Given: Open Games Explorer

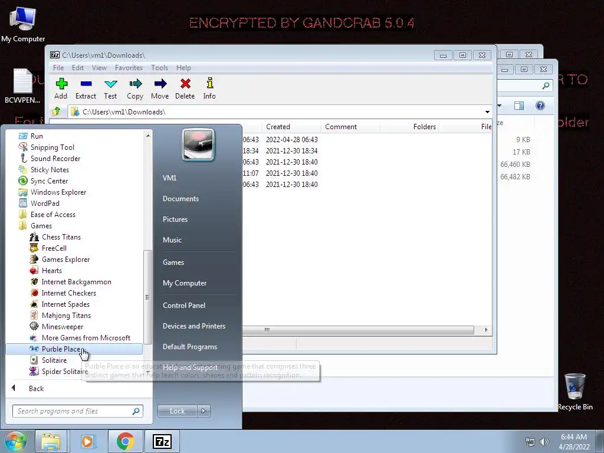Looking at the screenshot, I should point(74,259).
